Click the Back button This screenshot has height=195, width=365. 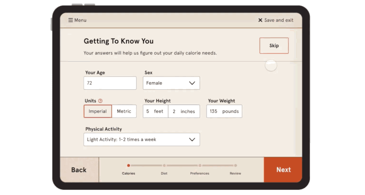pos(79,170)
